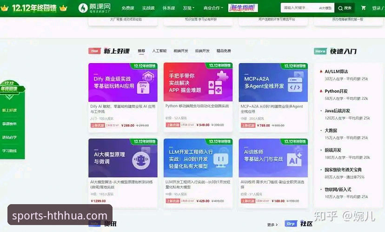The width and height of the screenshot is (385, 232).
Task: Select the 人工智能 tab
Action: (159, 51)
